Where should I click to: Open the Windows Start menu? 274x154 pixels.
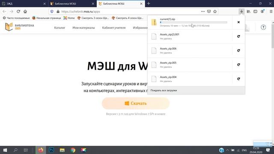tap(5, 150)
